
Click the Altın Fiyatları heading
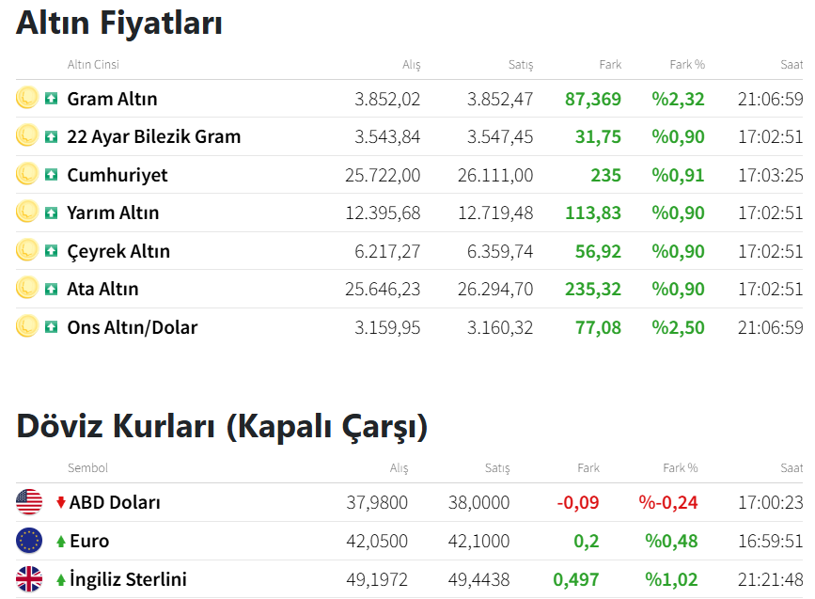point(119,23)
